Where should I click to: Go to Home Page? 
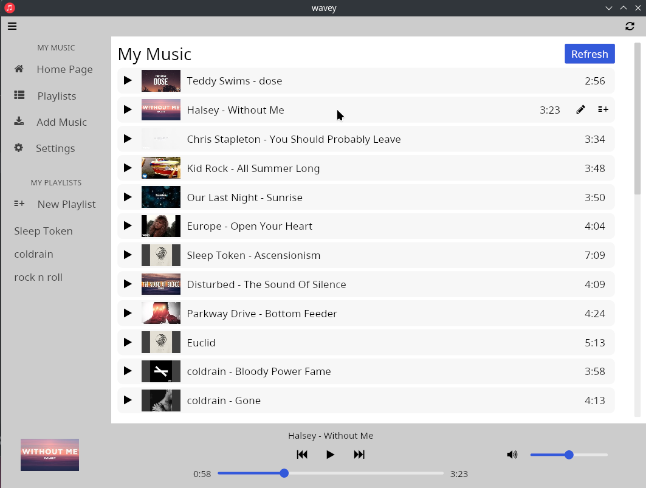click(64, 69)
